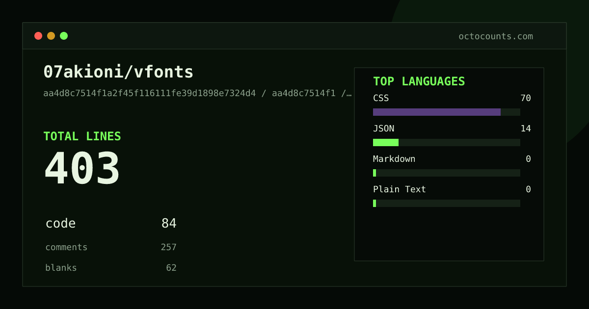Click the yellow window dot
Viewport: 589px width, 309px height.
point(51,36)
